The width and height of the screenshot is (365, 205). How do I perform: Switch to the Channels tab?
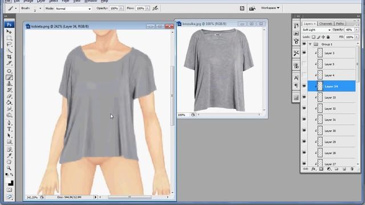(x=326, y=24)
